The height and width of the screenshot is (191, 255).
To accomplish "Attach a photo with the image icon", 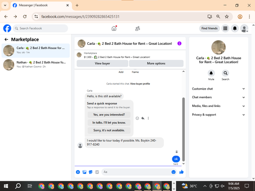I will 84,172.
